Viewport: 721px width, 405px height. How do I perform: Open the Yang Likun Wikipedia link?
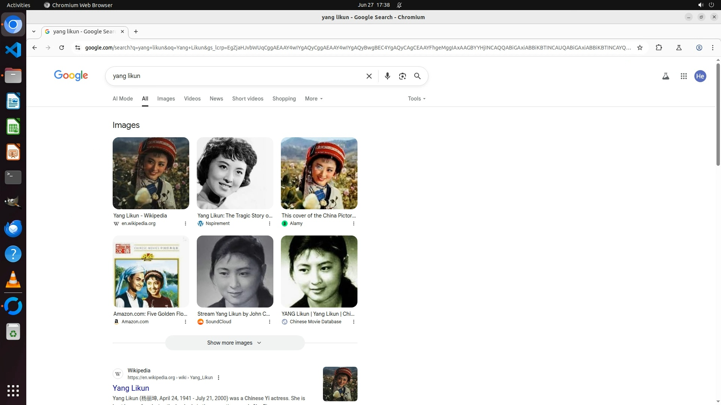click(131, 388)
